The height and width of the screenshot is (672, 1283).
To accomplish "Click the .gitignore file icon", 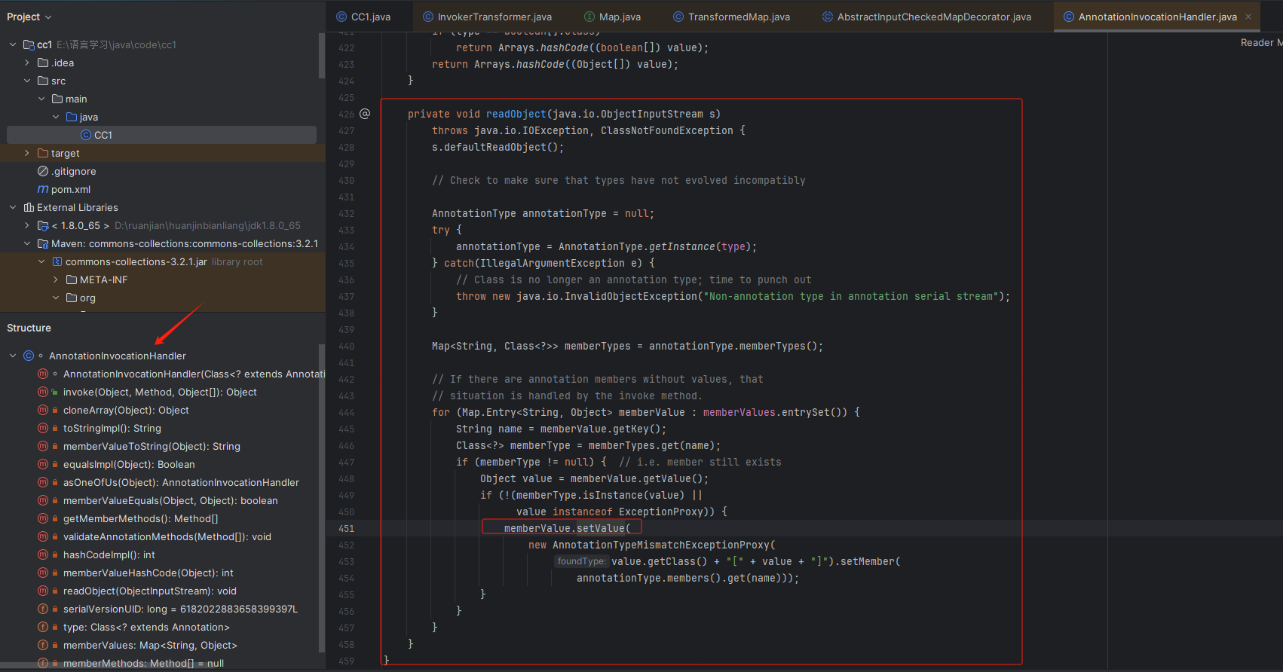I will [43, 171].
